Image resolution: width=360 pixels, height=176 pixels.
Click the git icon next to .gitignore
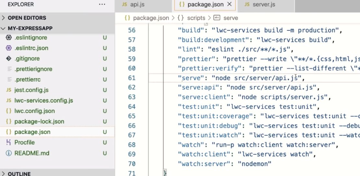point(9,59)
